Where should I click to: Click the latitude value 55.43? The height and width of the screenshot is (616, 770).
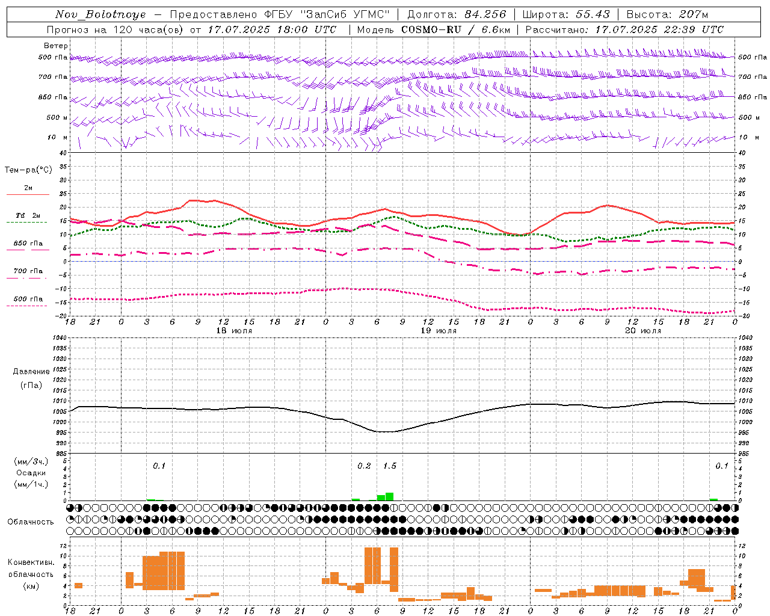click(x=593, y=14)
